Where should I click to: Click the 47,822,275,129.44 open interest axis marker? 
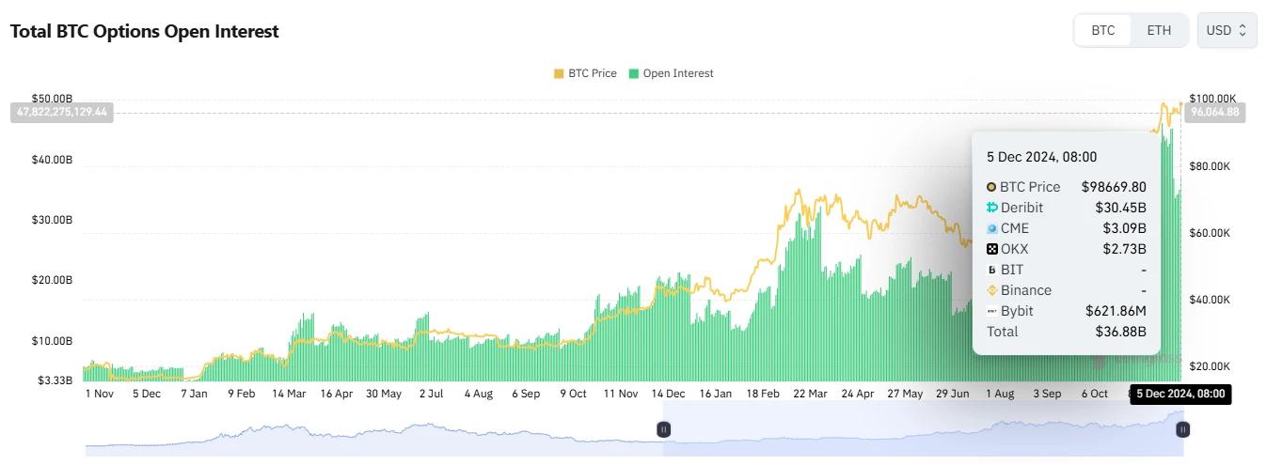click(x=62, y=112)
